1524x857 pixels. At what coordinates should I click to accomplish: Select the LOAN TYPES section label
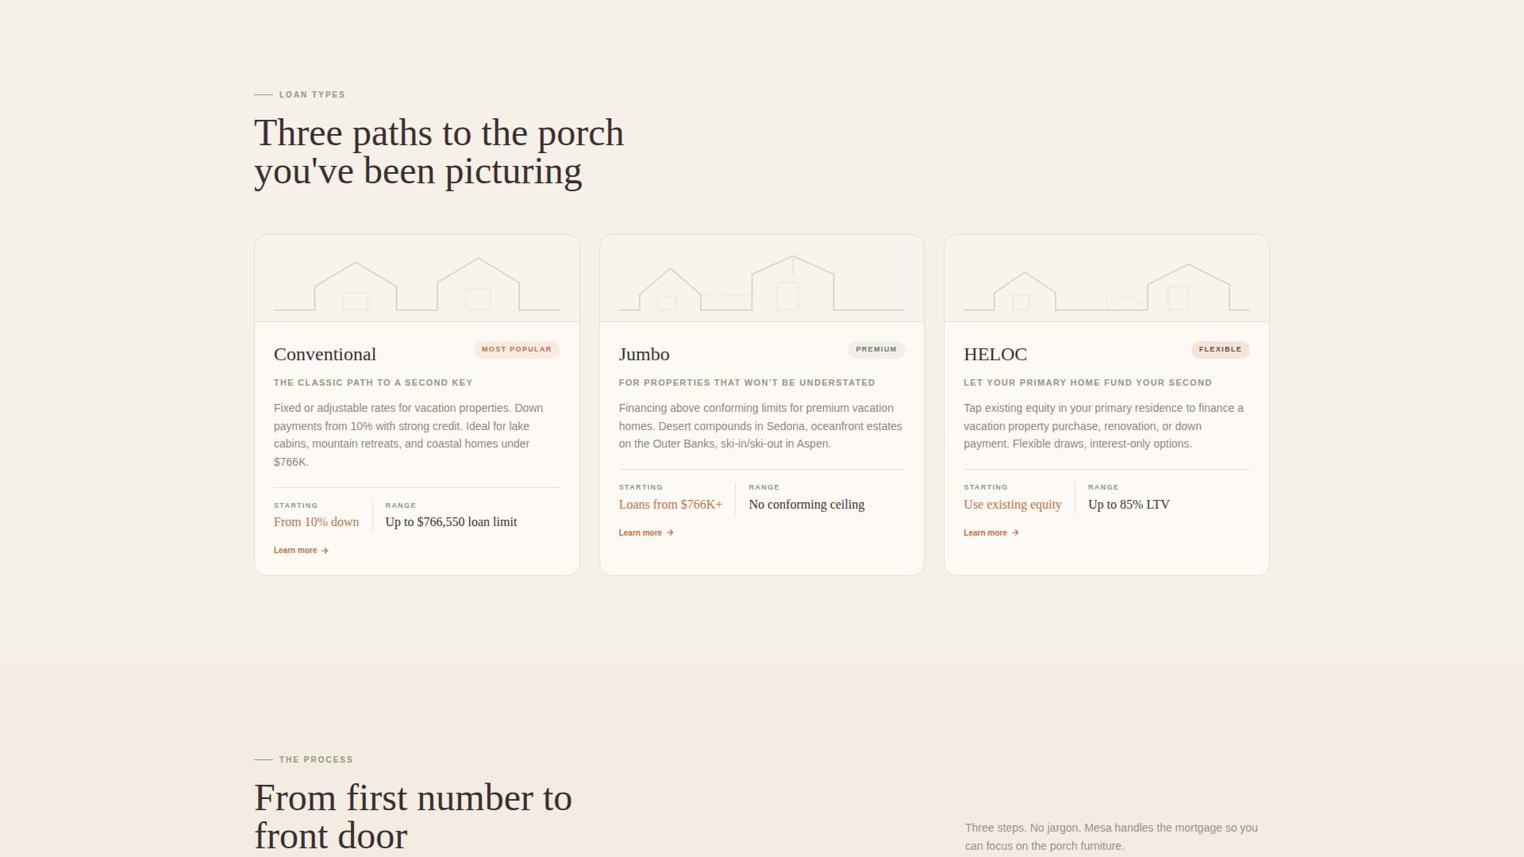(x=311, y=94)
